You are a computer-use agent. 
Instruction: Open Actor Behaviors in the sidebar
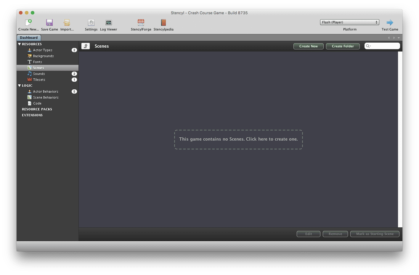[47, 91]
